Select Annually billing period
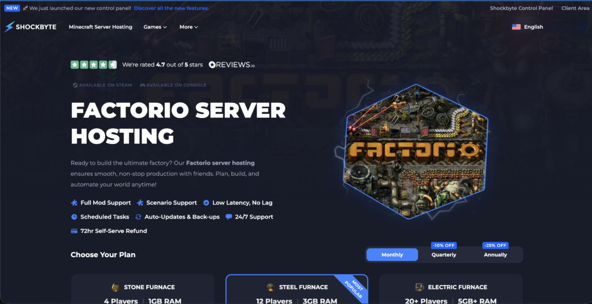Viewport: 592px width, 304px height. pos(495,255)
